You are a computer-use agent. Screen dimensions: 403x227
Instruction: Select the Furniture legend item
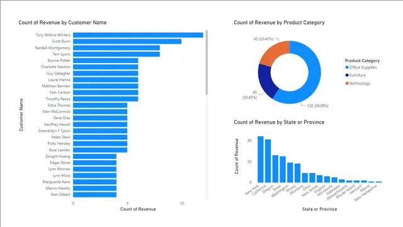[x=356, y=75]
